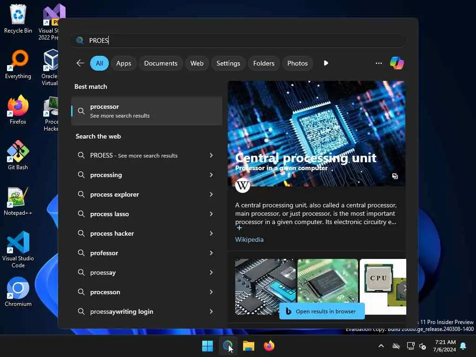This screenshot has width=476, height=357.
Task: Click the Central processing unit heading
Action: click(x=306, y=158)
